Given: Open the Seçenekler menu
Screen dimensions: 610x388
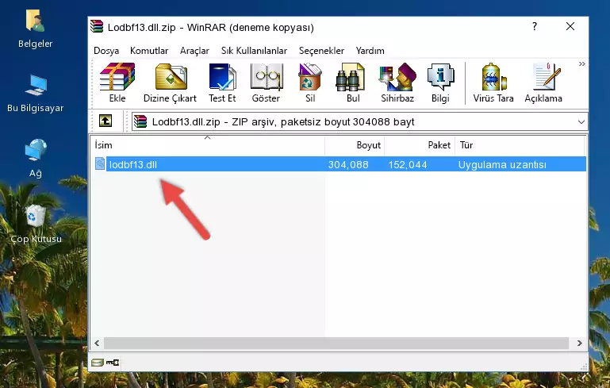Looking at the screenshot, I should coord(321,51).
